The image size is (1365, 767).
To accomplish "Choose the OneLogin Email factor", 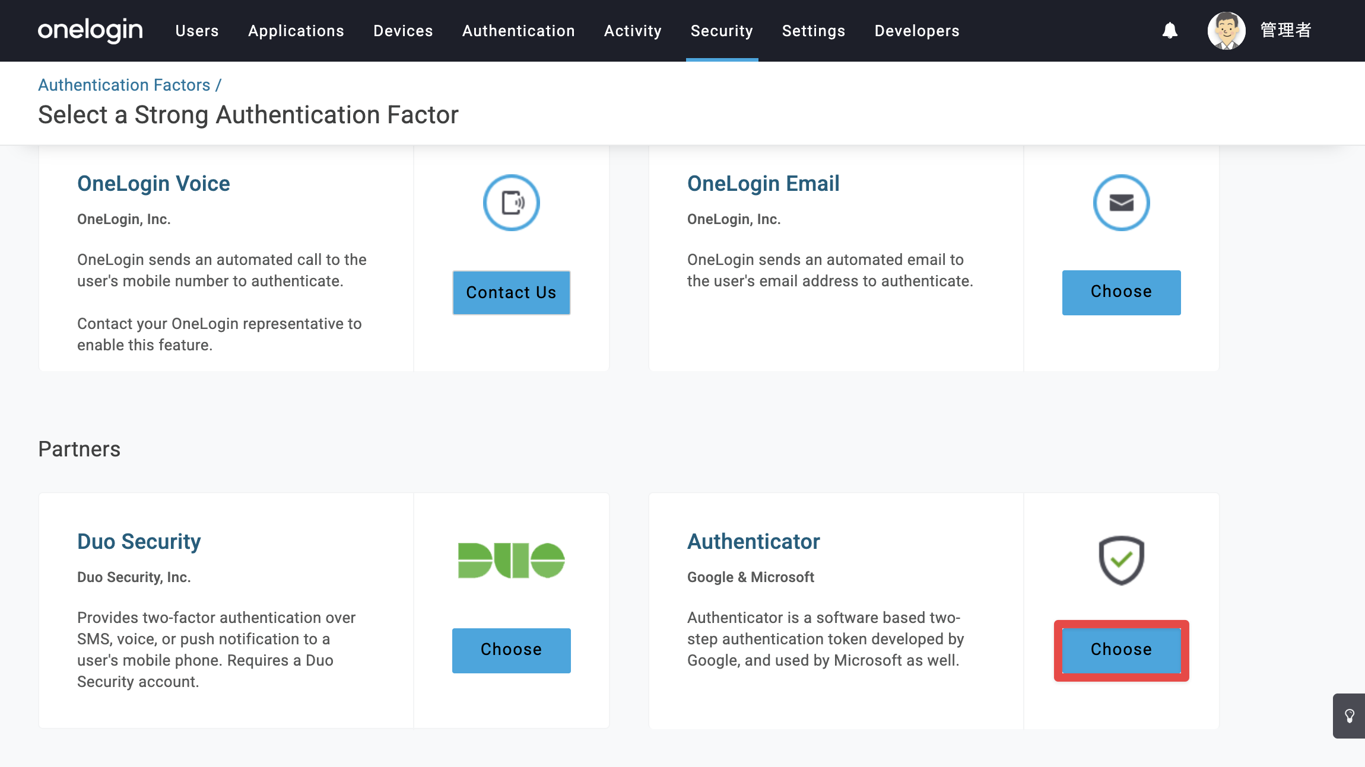I will [1122, 293].
